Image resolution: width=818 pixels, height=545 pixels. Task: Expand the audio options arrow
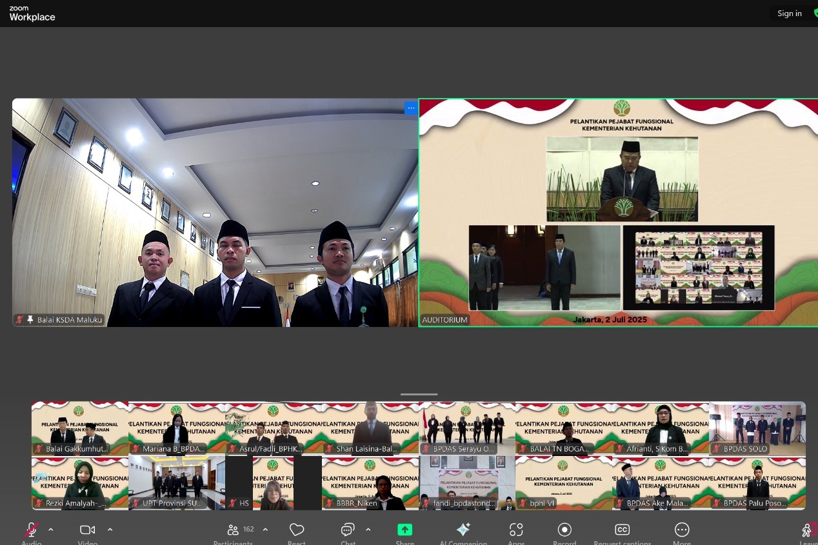pos(51,530)
